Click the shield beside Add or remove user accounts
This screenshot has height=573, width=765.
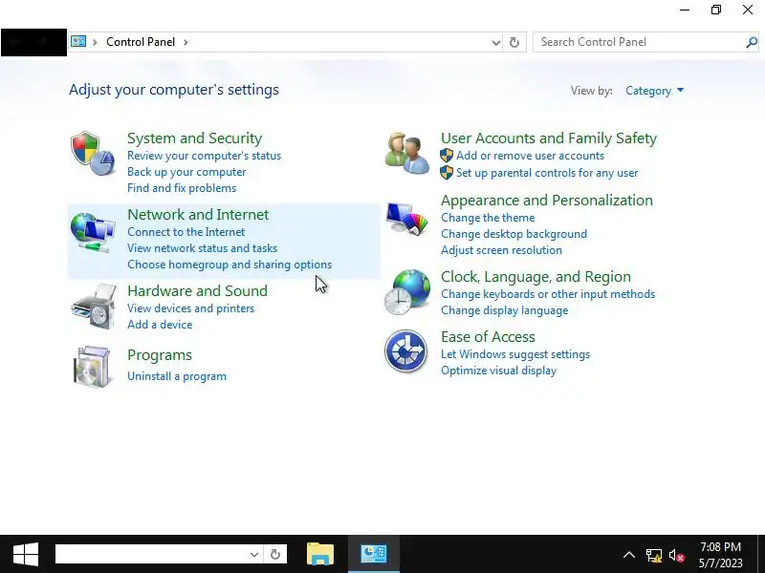tap(447, 156)
